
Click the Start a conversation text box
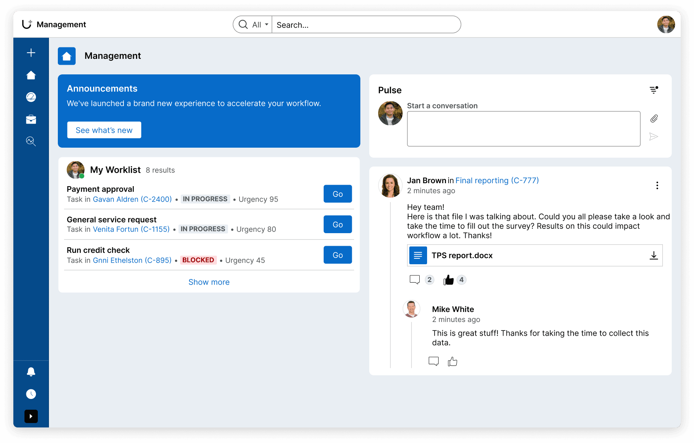pos(523,129)
